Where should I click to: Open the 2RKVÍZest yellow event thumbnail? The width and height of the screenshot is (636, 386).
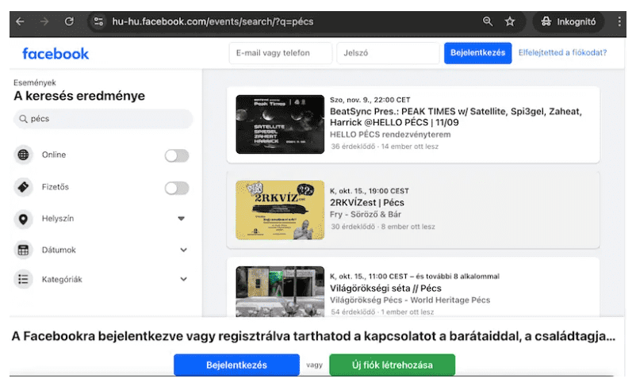[x=280, y=210]
